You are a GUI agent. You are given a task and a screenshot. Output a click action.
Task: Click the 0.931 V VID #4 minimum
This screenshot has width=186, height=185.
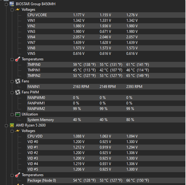[x=105, y=164]
